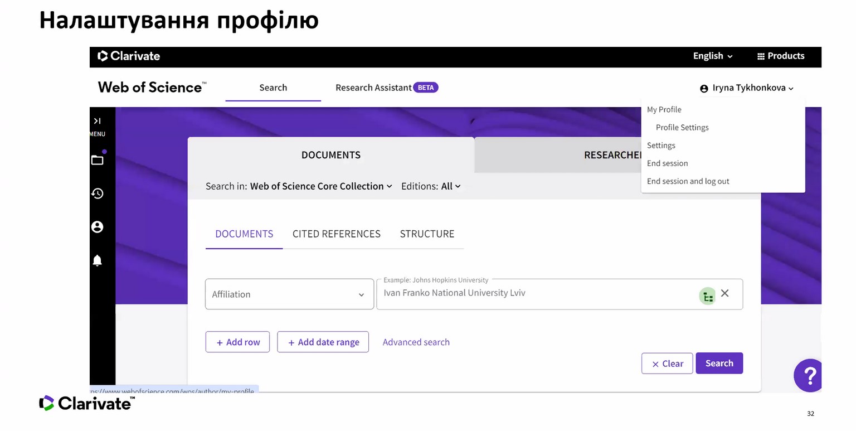Select Profile Settings from user menu
This screenshot has height=431, width=856.
(x=682, y=128)
